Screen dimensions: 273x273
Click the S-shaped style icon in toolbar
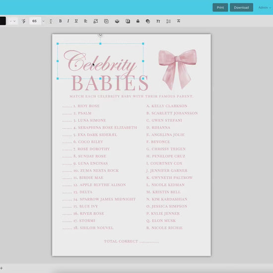point(128,21)
